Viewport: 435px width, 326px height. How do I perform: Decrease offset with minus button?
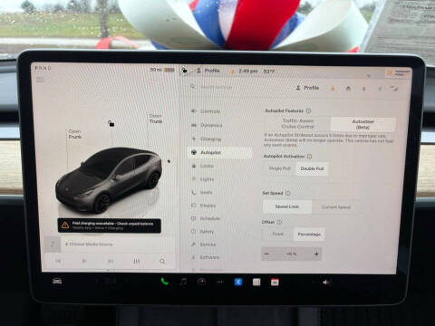[267, 254]
